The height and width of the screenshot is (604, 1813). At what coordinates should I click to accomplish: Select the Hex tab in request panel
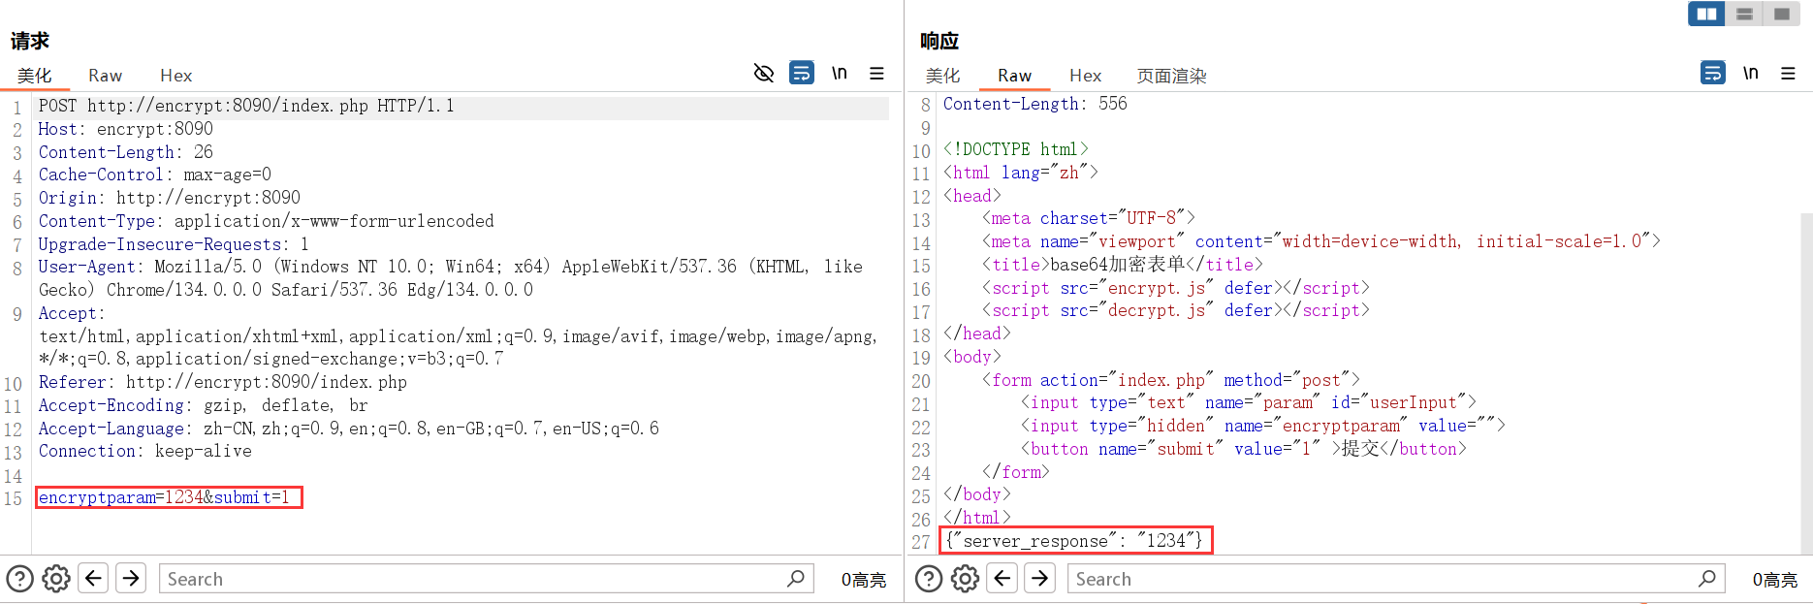tap(175, 76)
